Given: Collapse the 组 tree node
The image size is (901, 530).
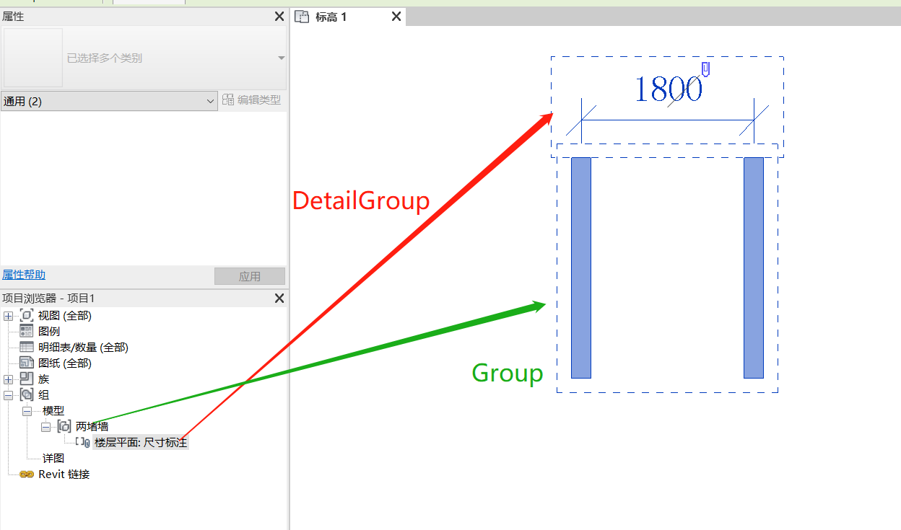Looking at the screenshot, I should coord(8,395).
